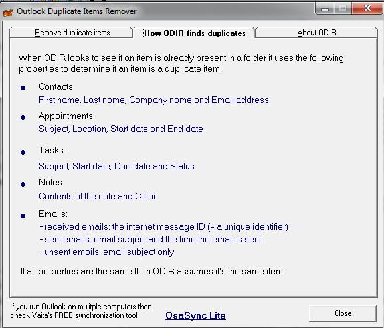Click the Tasks: heading

[x=52, y=150]
